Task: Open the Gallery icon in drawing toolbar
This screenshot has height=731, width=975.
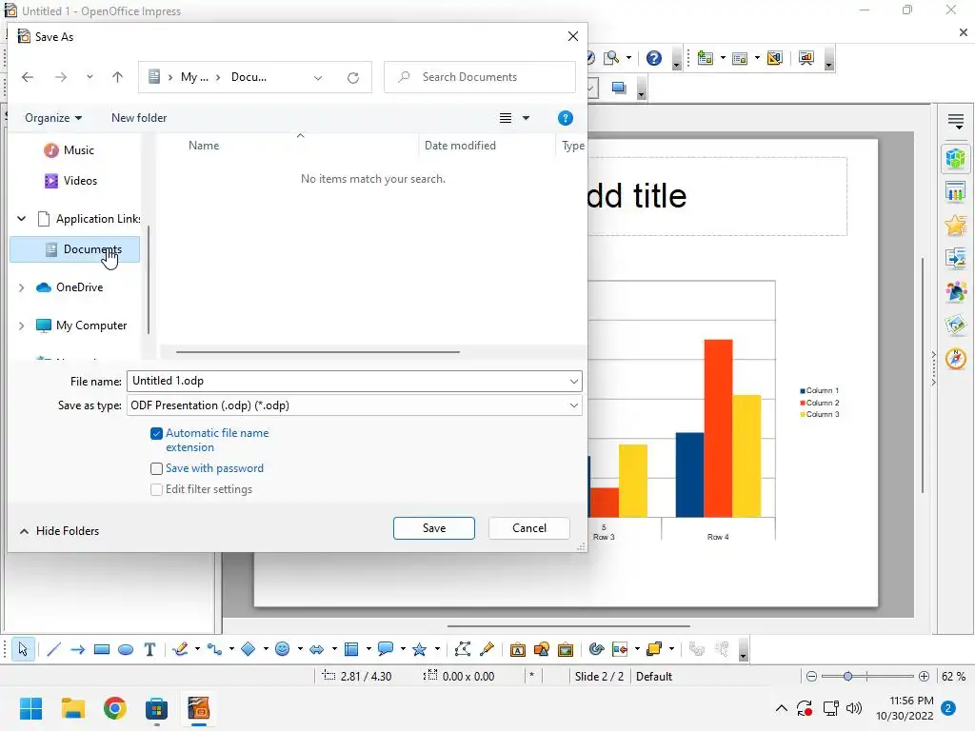Action: pyautogui.click(x=566, y=649)
